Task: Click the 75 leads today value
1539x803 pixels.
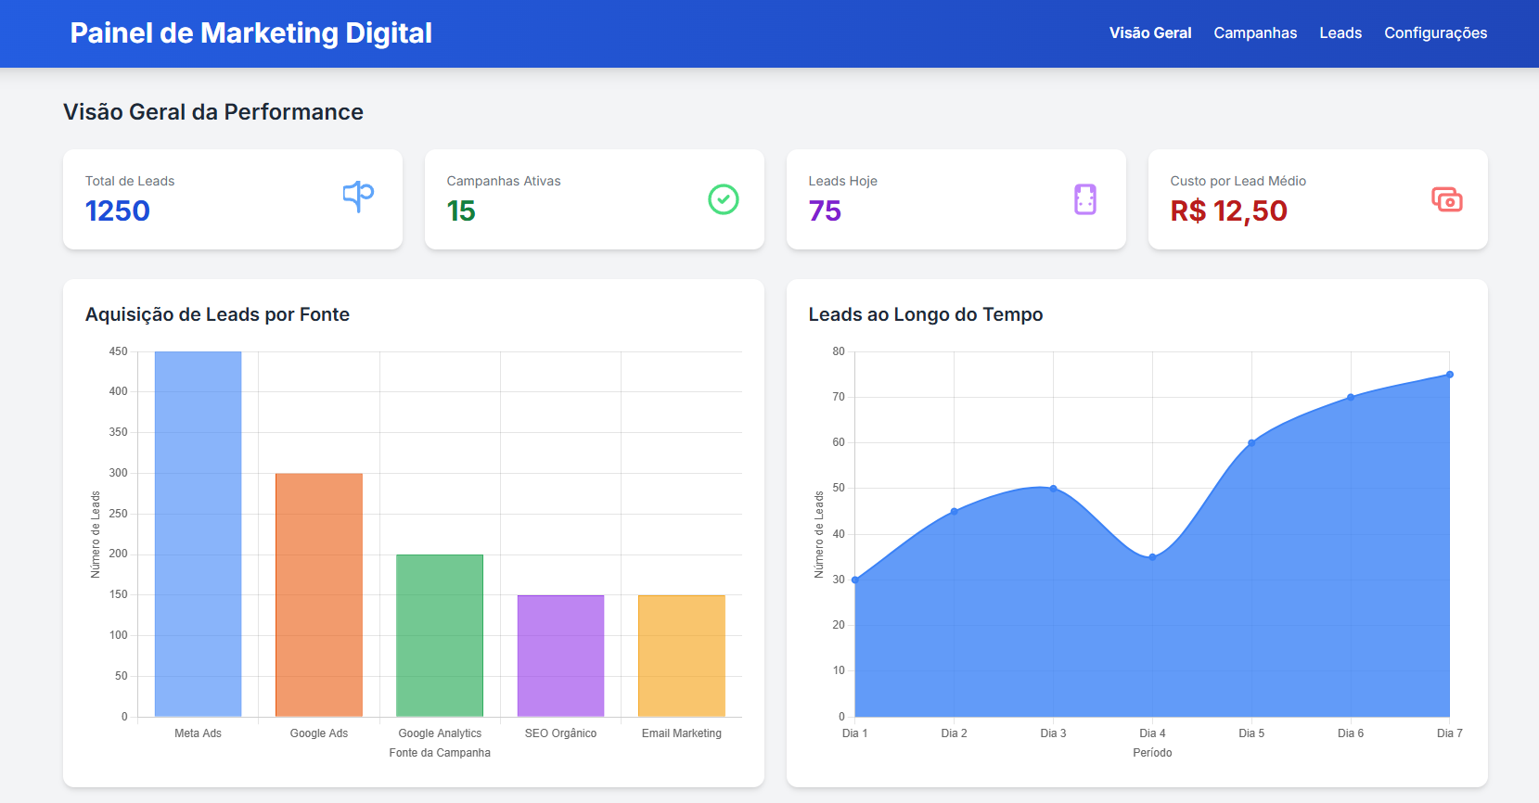Action: click(x=825, y=211)
